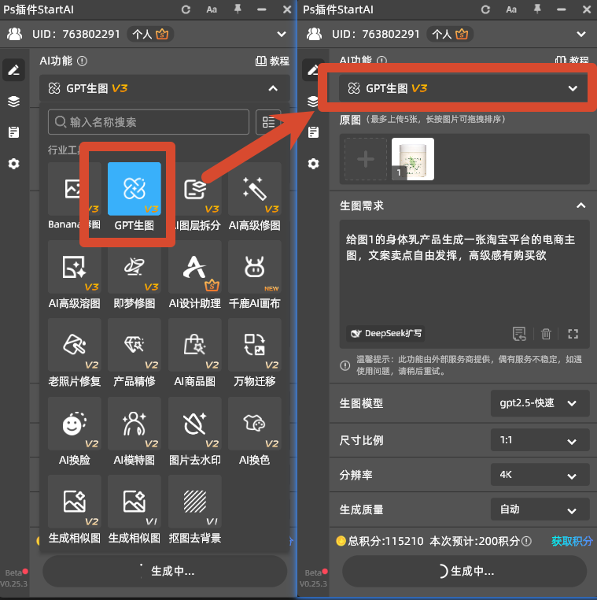Open the AI图层拆分 tool
This screenshot has height=600, width=597.
pyautogui.click(x=194, y=189)
